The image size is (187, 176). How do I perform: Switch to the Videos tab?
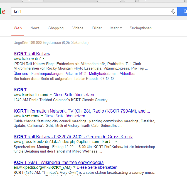coord(78,28)
